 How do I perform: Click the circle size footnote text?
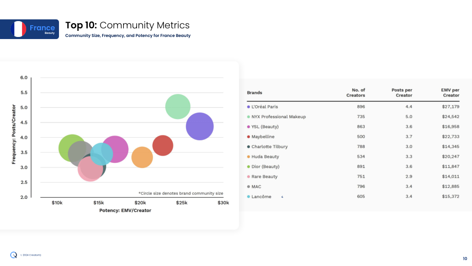click(x=181, y=194)
